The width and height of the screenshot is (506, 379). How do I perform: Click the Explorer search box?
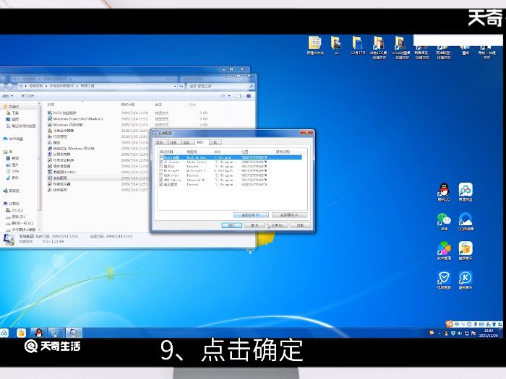tap(219, 86)
